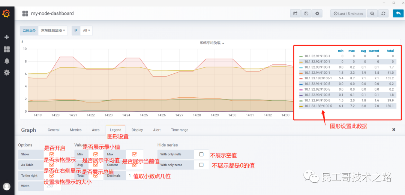Open the IP All variable dropdown
This screenshot has height=195, width=405.
point(86,30)
